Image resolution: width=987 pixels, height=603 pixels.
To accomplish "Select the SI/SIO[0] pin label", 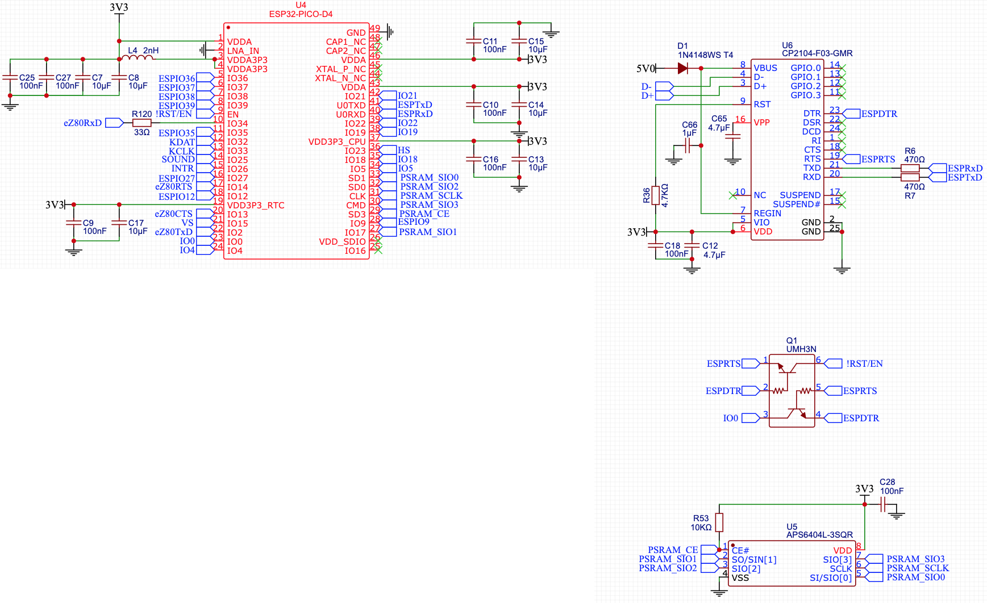I will point(831,578).
